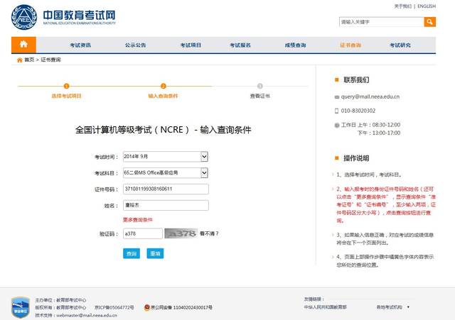Open the 考试科目 dropdown arrow

coord(204,173)
